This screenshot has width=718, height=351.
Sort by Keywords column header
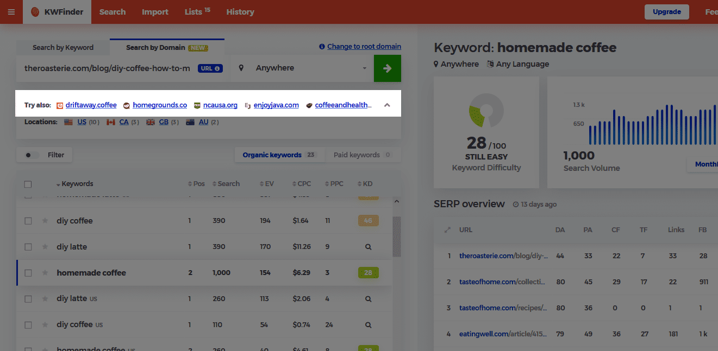75,184
